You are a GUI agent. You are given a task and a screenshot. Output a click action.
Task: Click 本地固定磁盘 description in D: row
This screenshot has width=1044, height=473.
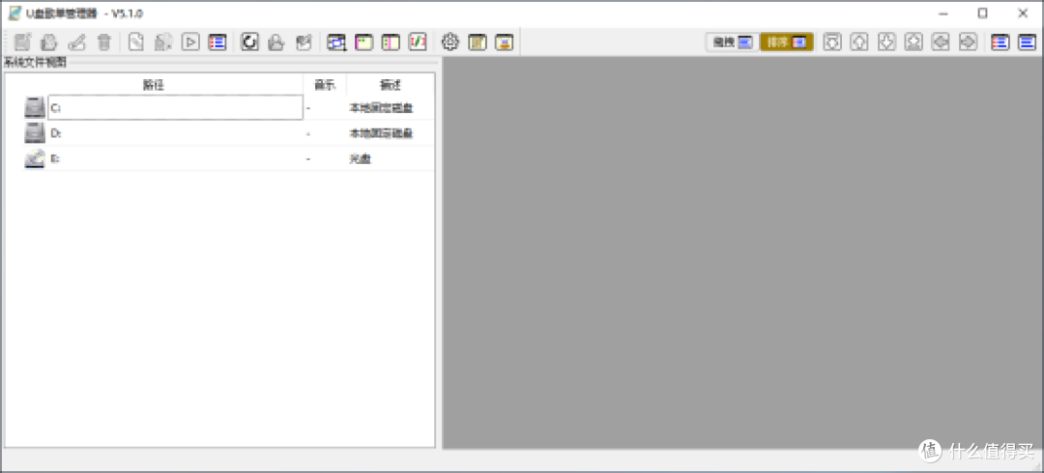click(382, 134)
